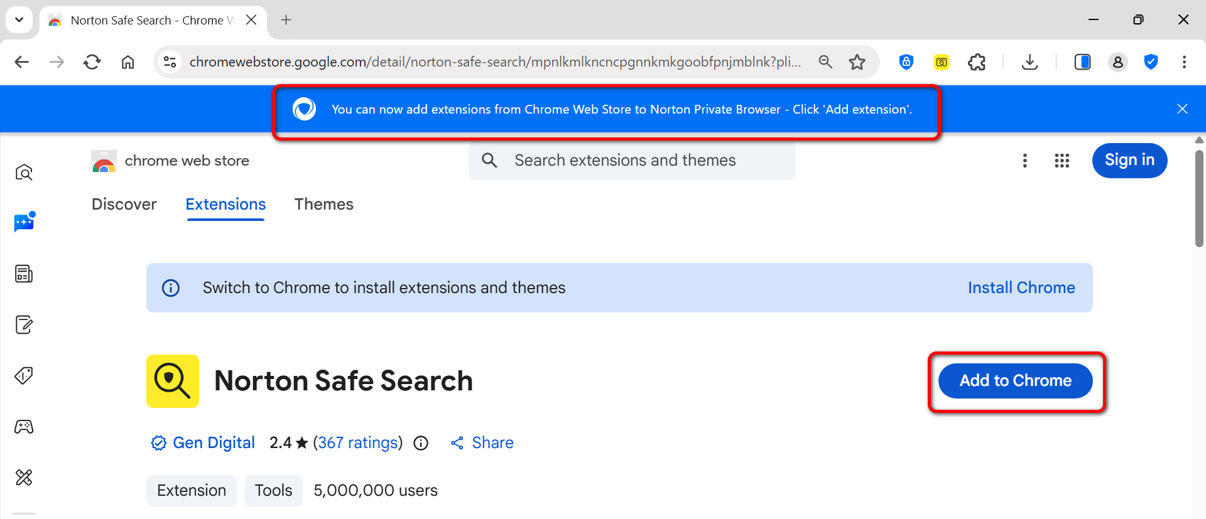
Task: Open the blue Norton password shield extension
Action: pyautogui.click(x=906, y=62)
